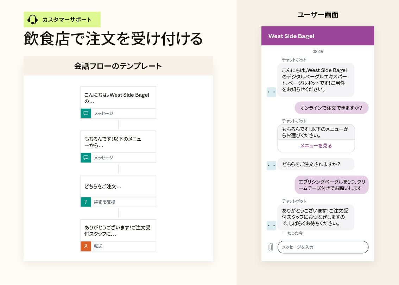The image size is (399, 285).
Task: Click the 転送 label on the last node
Action: (99, 246)
